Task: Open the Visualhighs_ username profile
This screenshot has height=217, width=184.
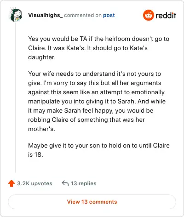Action: click(x=46, y=15)
